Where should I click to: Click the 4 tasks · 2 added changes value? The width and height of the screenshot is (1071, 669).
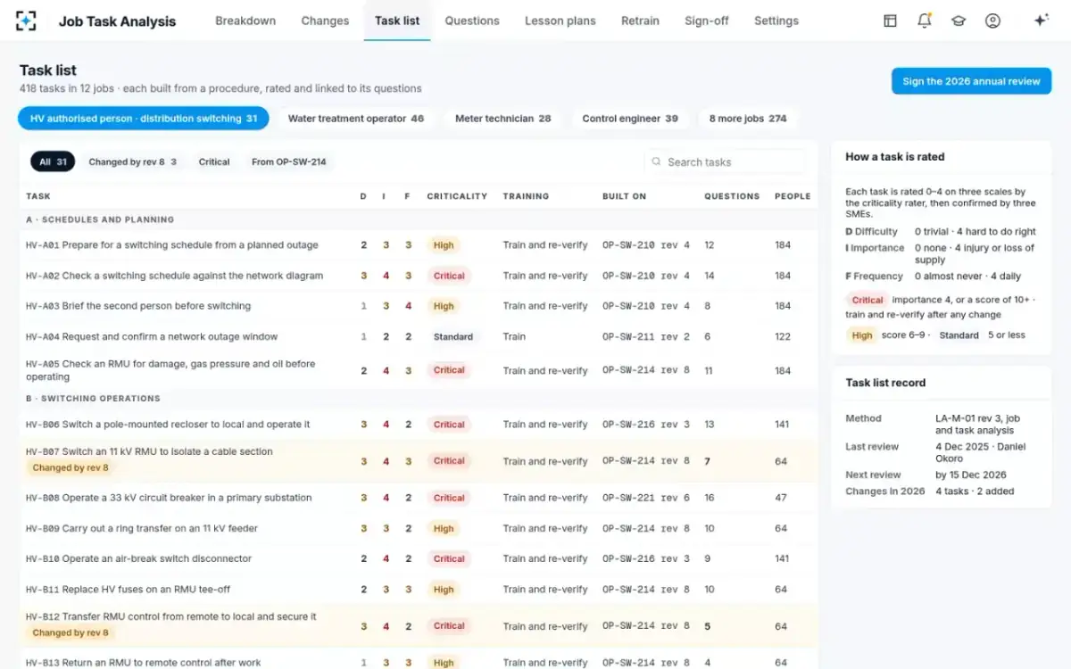click(x=975, y=491)
